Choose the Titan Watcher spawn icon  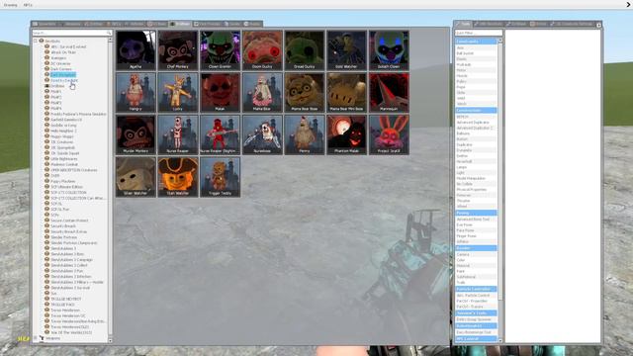[178, 177]
